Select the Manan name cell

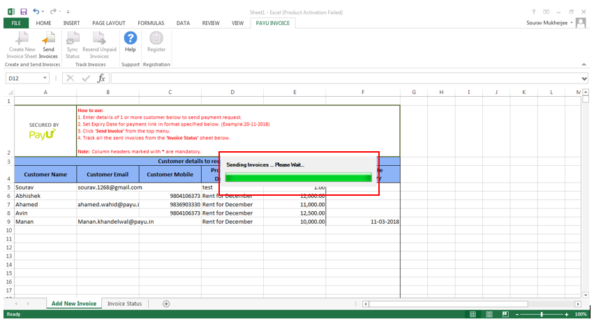(x=45, y=222)
